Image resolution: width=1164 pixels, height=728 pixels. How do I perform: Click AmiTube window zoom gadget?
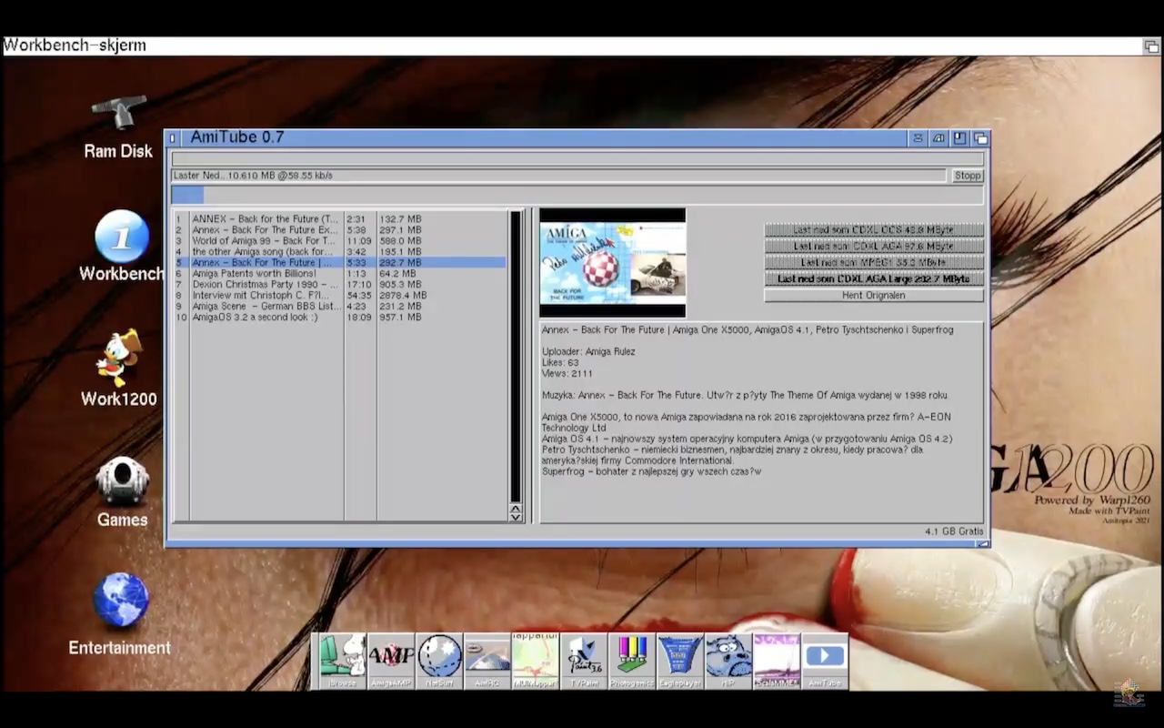tap(959, 138)
